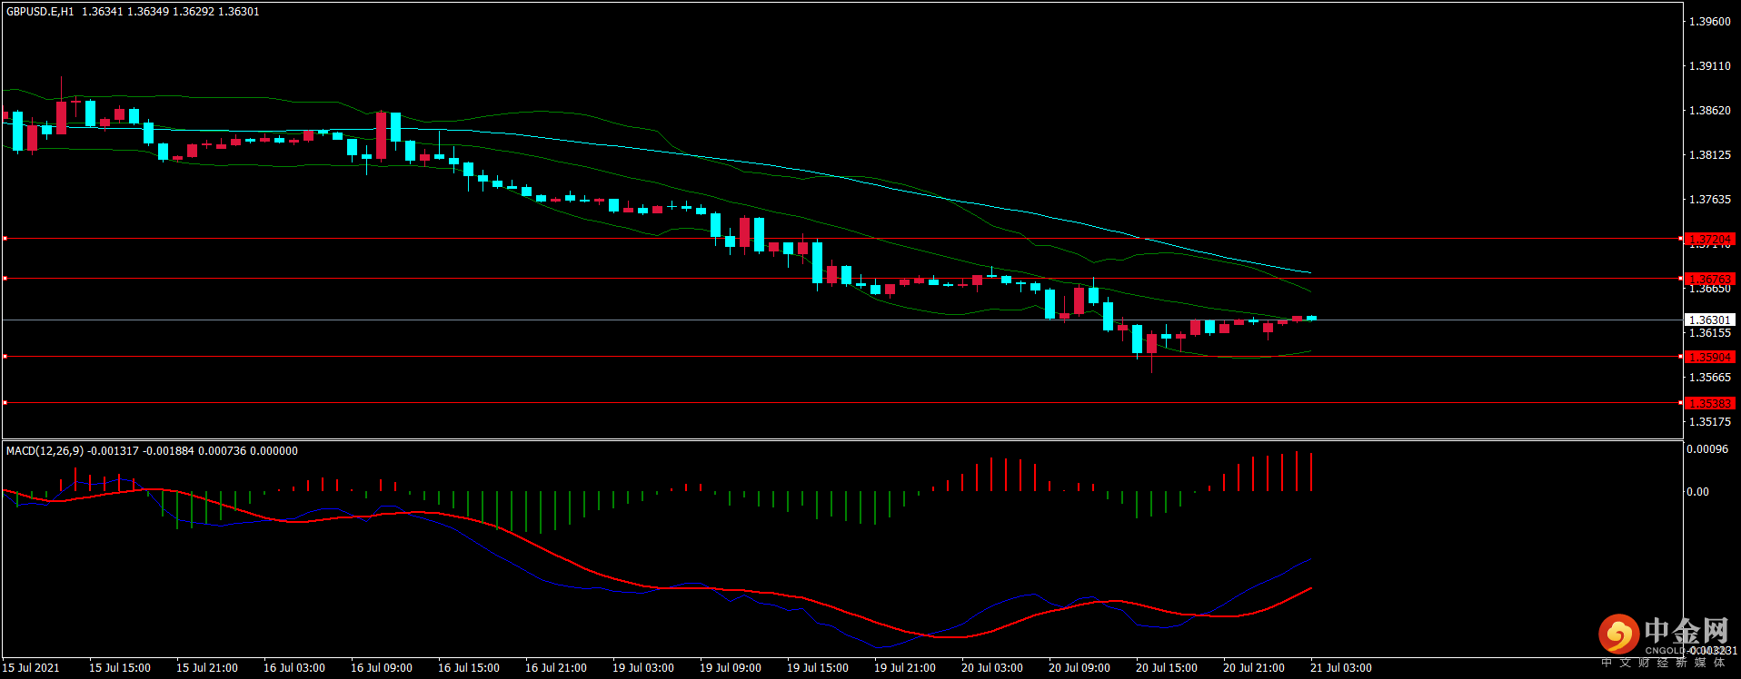The width and height of the screenshot is (1741, 679).
Task: Click the 16 Jul 21:00 time label
Action: (x=556, y=668)
